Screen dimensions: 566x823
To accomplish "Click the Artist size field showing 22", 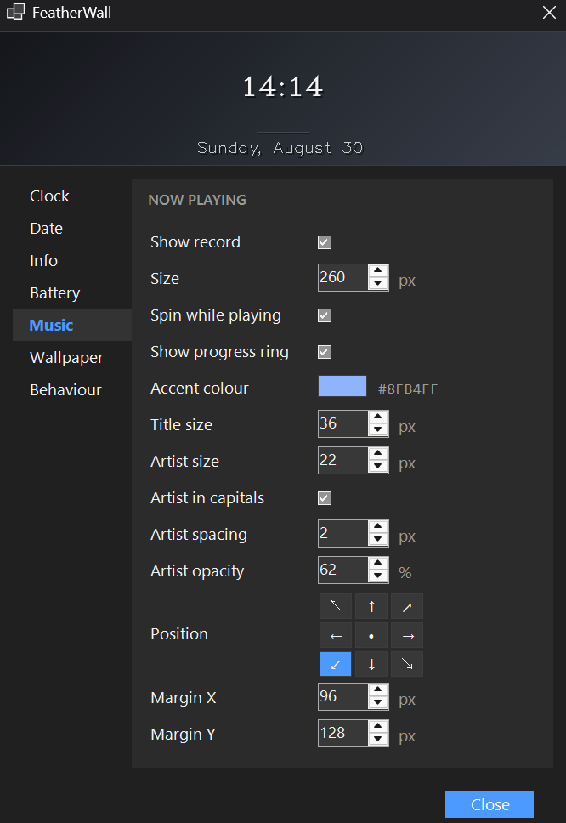I will pos(343,460).
